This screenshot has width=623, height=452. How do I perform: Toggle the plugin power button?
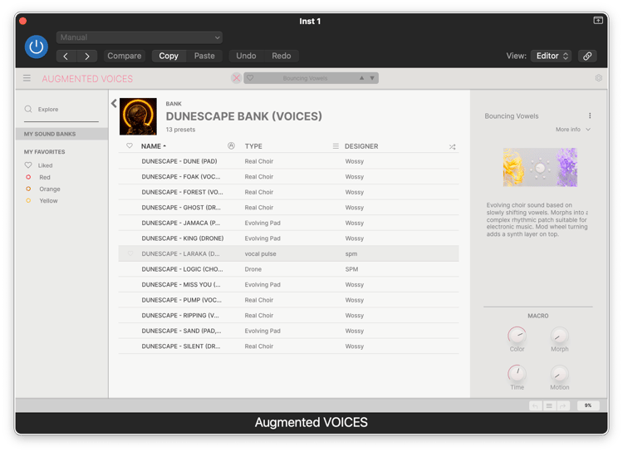point(37,47)
